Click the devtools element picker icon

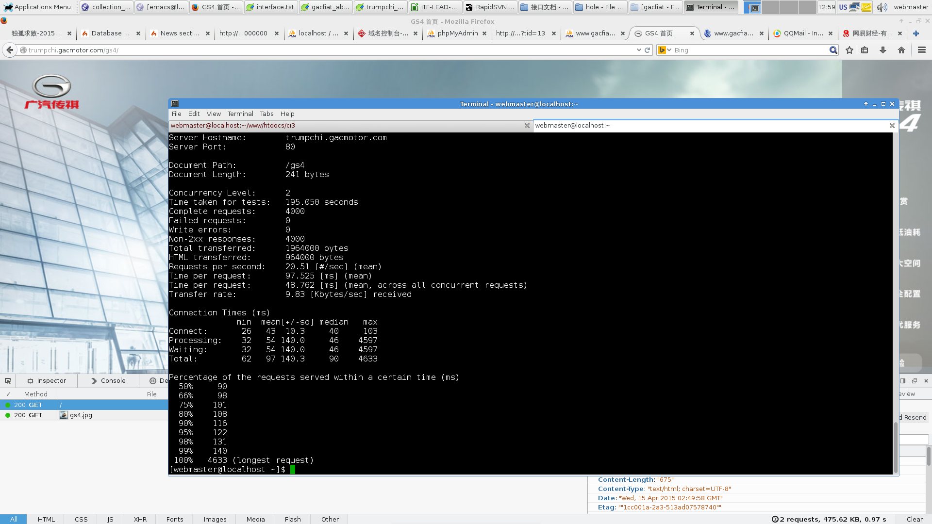[x=8, y=381]
